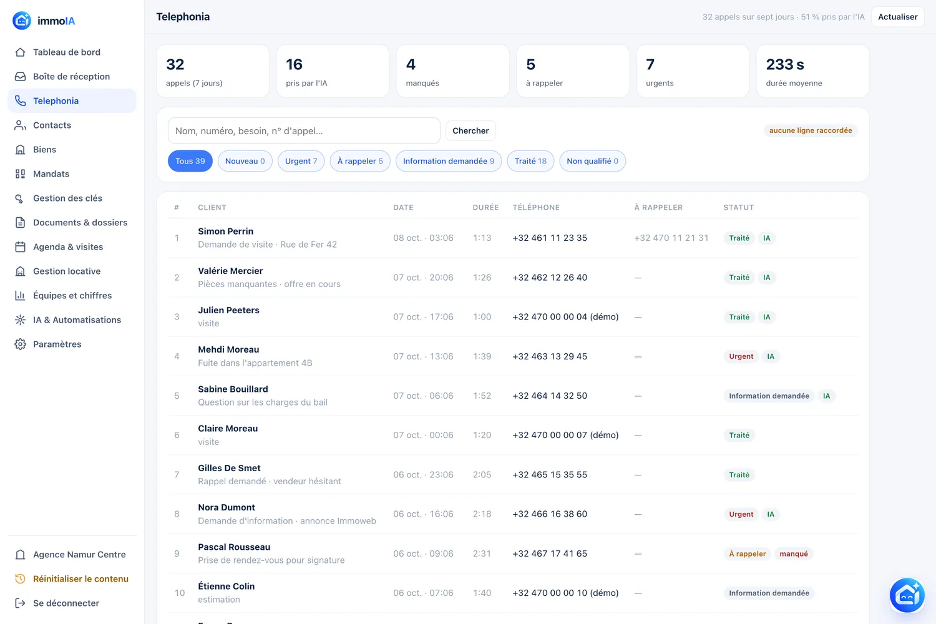Click phone number +32 464 14 32 50
The image size is (936, 624).
[x=550, y=396]
